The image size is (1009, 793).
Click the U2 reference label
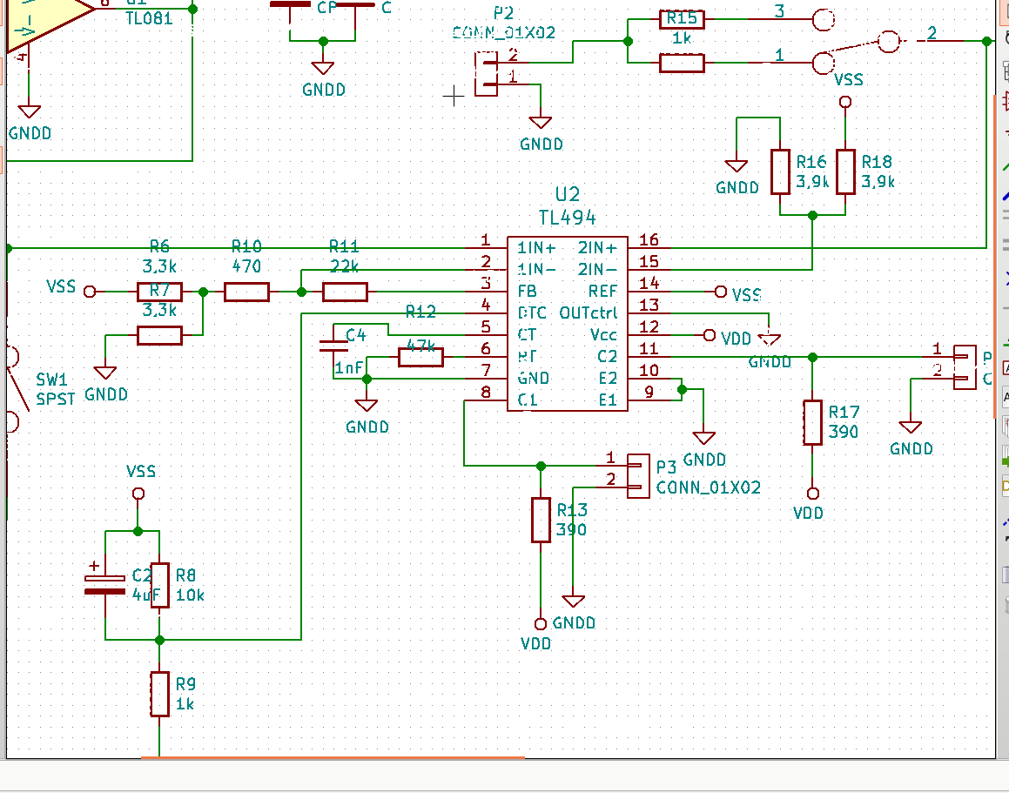coord(567,194)
